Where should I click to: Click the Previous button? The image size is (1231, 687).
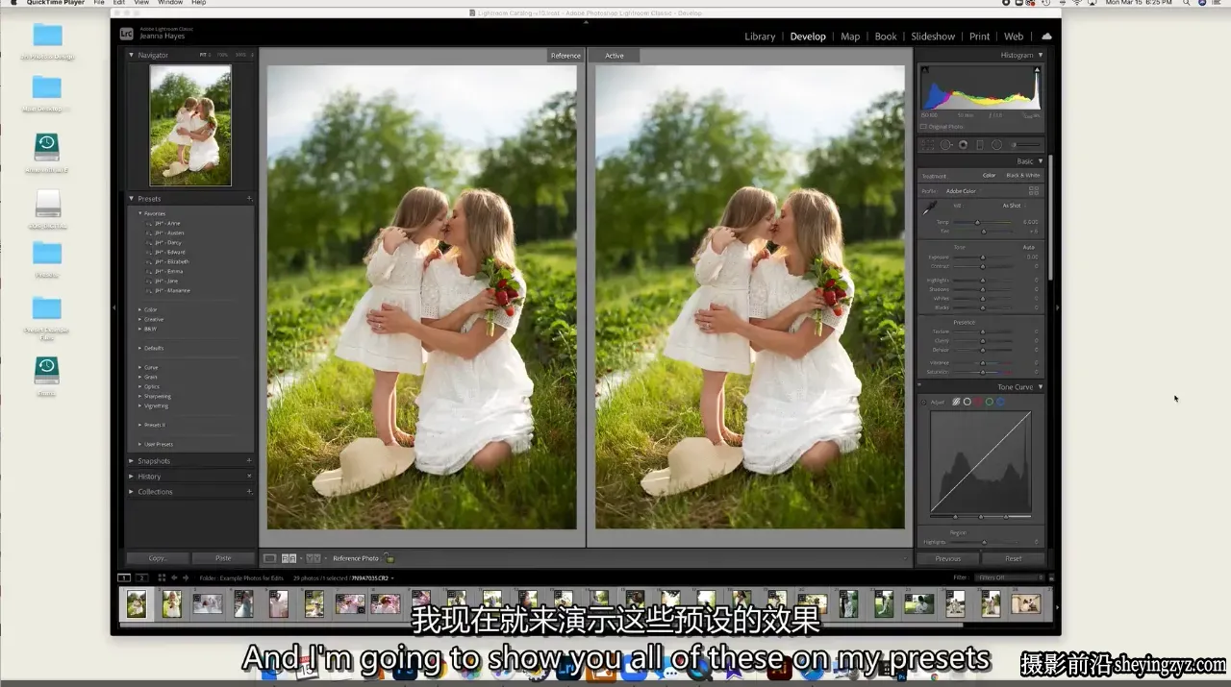pyautogui.click(x=947, y=558)
